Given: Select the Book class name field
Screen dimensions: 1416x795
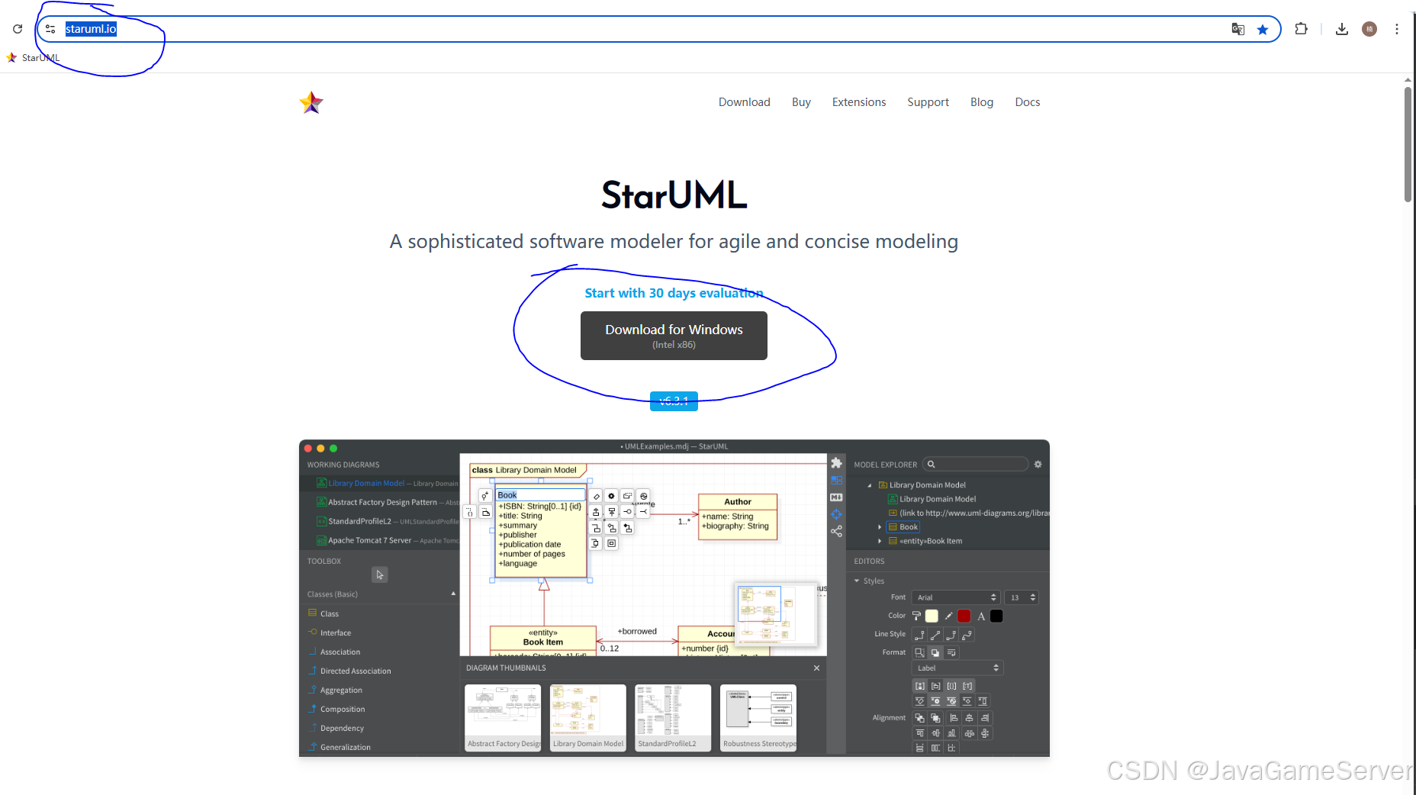Looking at the screenshot, I should [540, 495].
